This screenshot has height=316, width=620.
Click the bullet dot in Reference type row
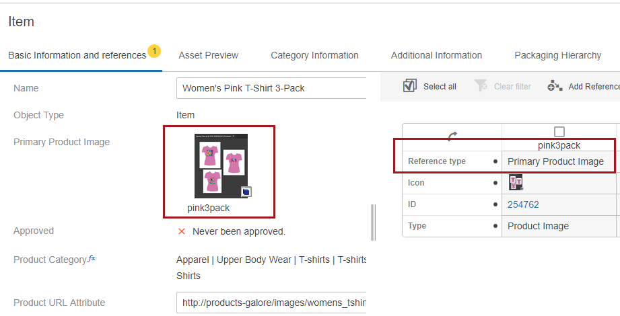click(x=495, y=161)
